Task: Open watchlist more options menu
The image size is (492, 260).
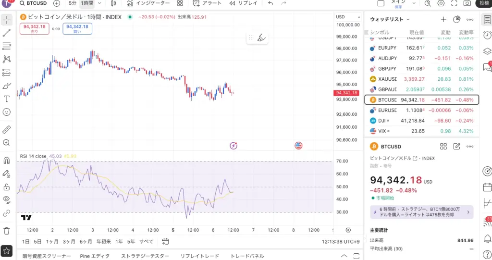Action: click(470, 20)
